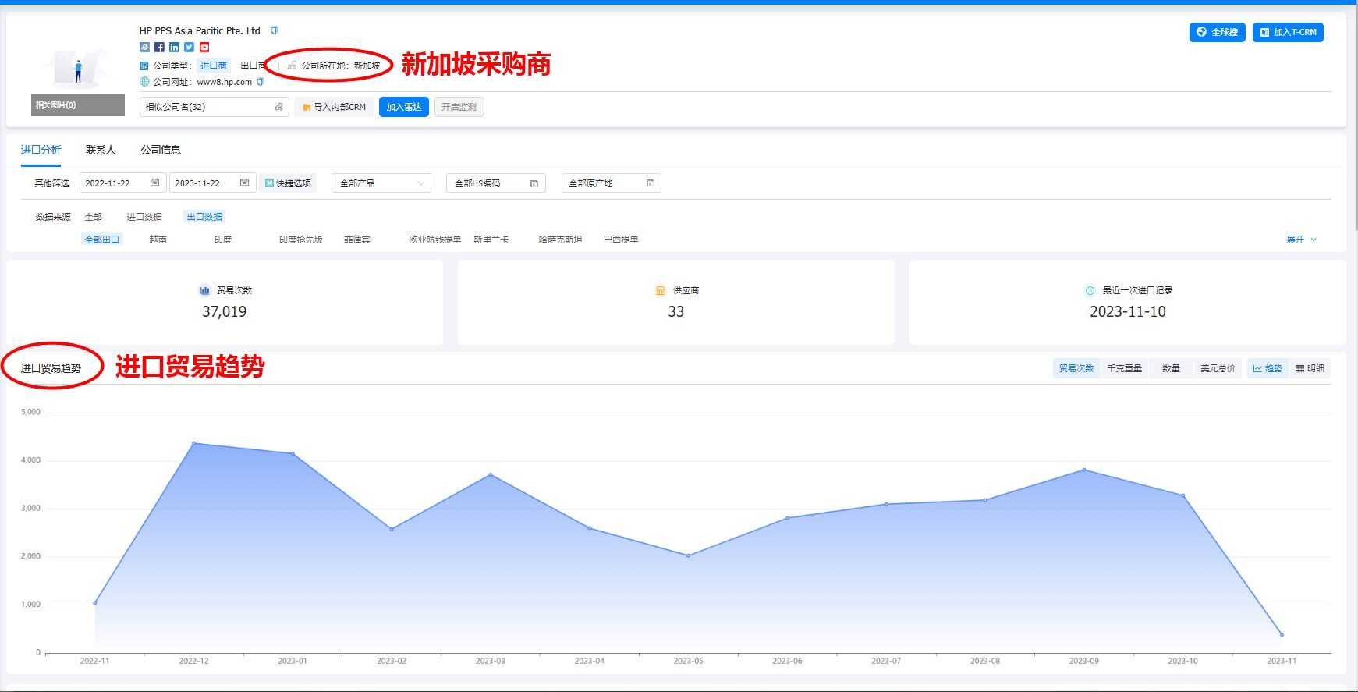Open the Internet Explorer style web icon
This screenshot has height=692, width=1358.
coord(144,48)
